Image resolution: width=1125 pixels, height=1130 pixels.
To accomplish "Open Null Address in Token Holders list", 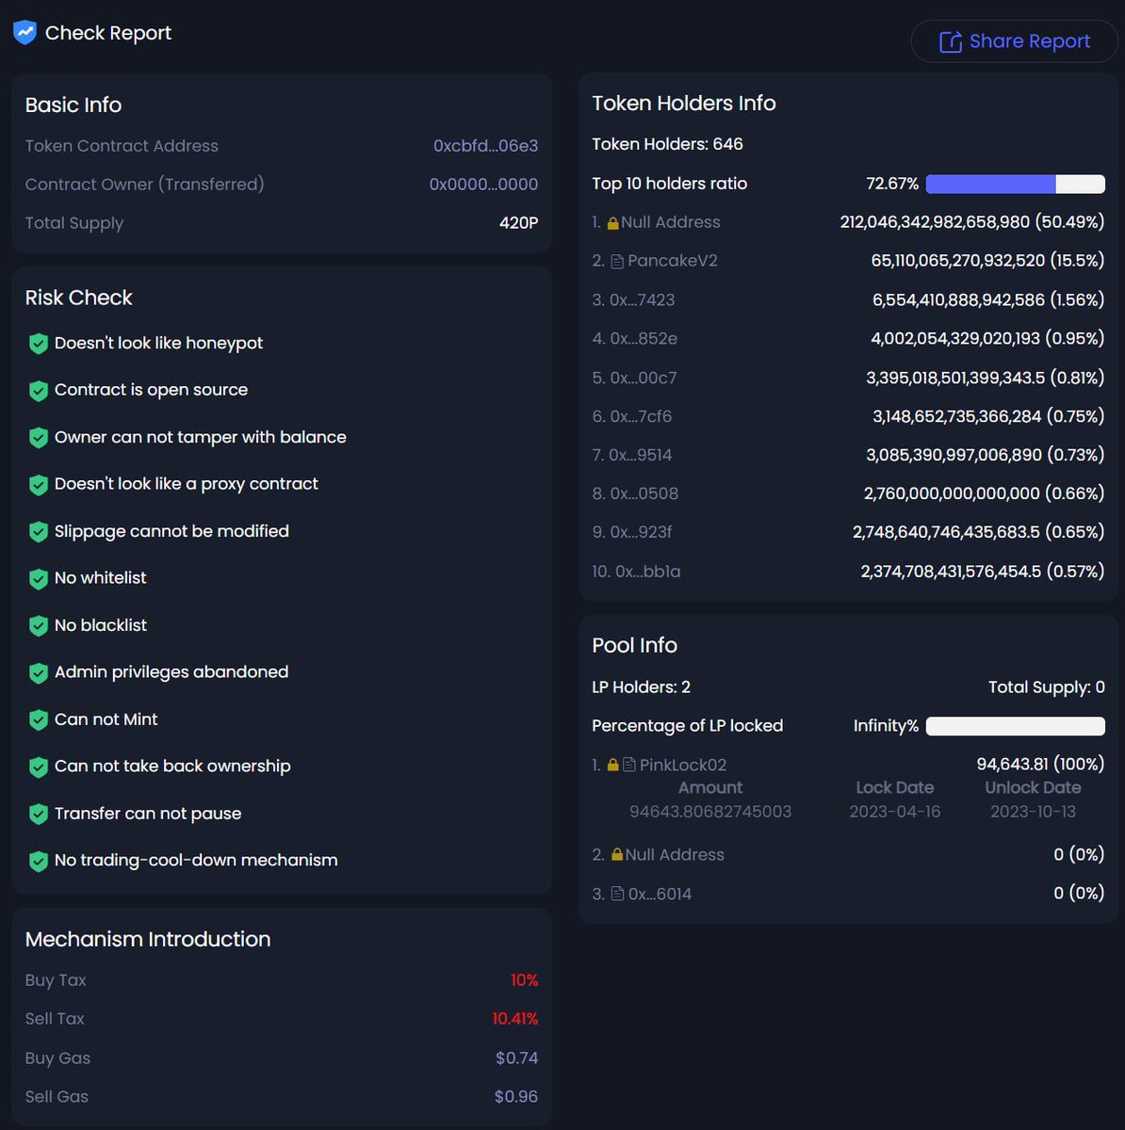I will (671, 222).
